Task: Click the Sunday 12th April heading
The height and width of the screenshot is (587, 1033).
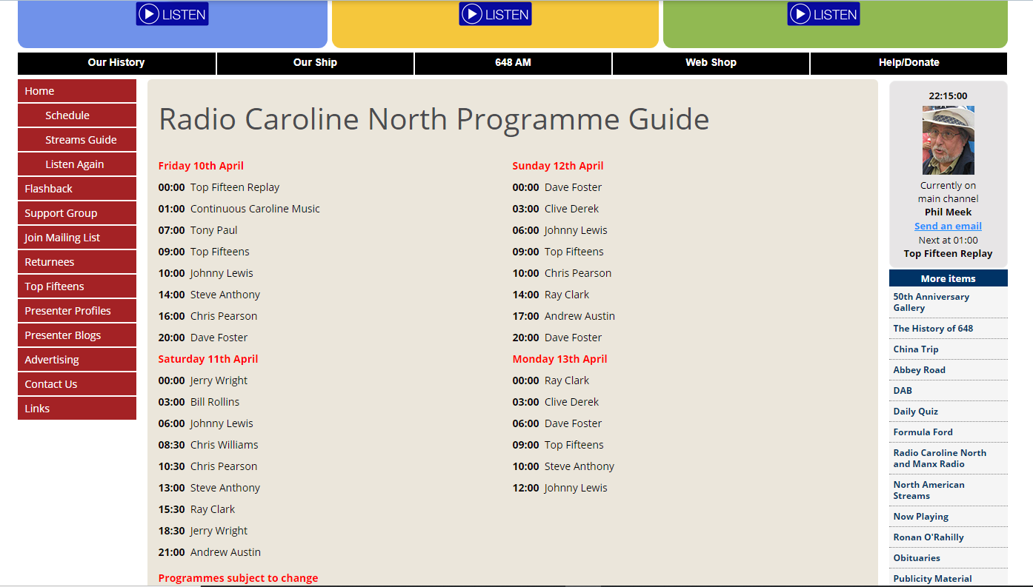Action: 558,166
